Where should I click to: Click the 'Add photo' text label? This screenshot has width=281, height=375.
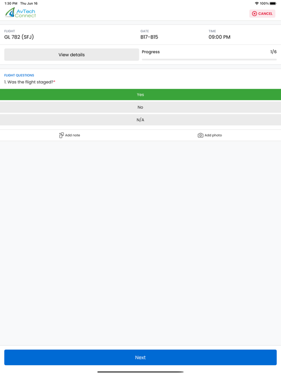pos(213,135)
